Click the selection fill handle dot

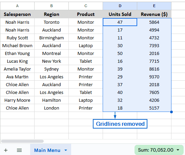coord(171,112)
